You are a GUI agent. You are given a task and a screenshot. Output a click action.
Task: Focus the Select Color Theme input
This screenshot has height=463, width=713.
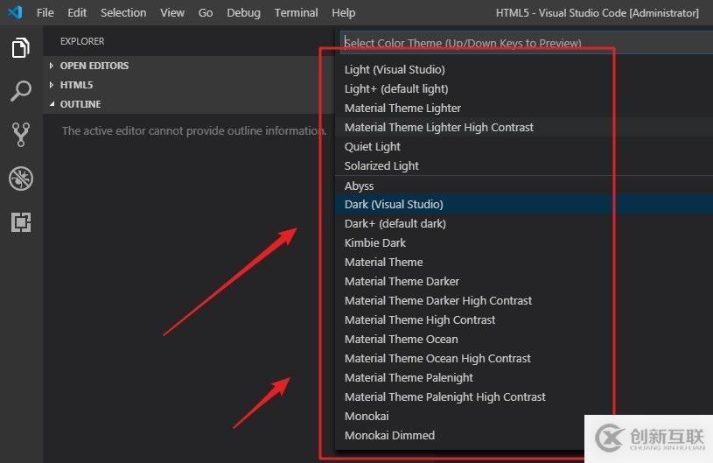coord(527,43)
